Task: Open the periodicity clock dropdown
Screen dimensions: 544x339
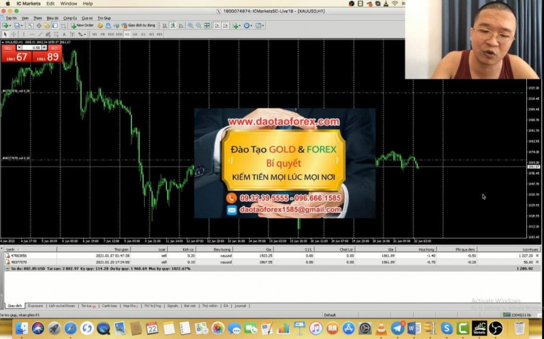Action: coord(248,26)
